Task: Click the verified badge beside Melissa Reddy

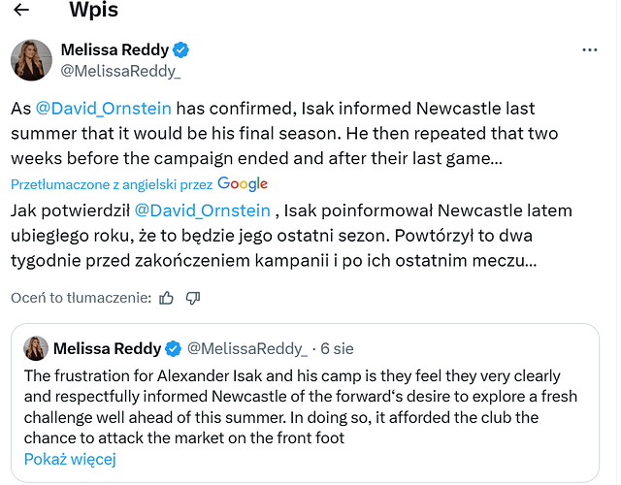Action: [x=180, y=49]
